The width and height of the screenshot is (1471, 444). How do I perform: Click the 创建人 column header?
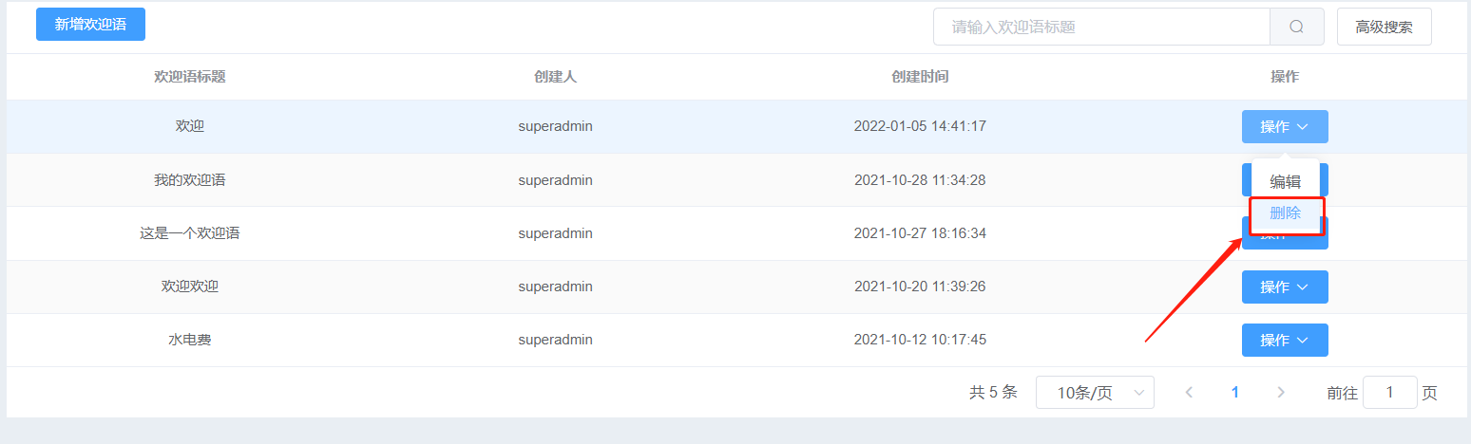556,77
